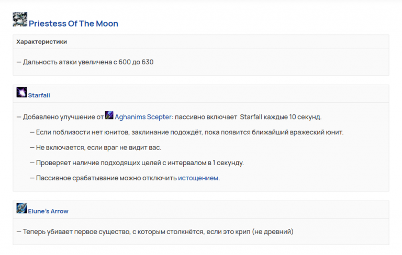Click 'пассивно включает Starfall каждые 10 секунд' text
This screenshot has height=255, width=402.
(x=248, y=117)
